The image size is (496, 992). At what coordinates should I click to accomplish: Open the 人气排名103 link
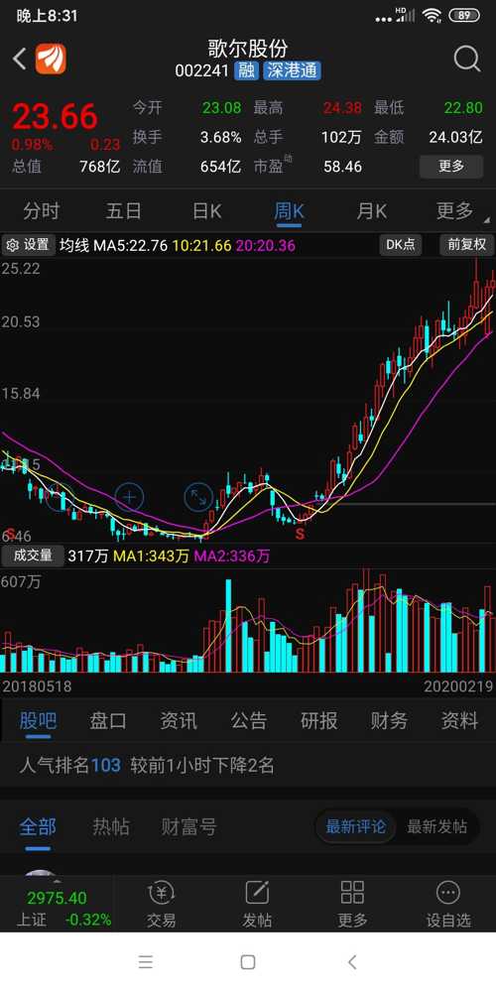pos(69,766)
